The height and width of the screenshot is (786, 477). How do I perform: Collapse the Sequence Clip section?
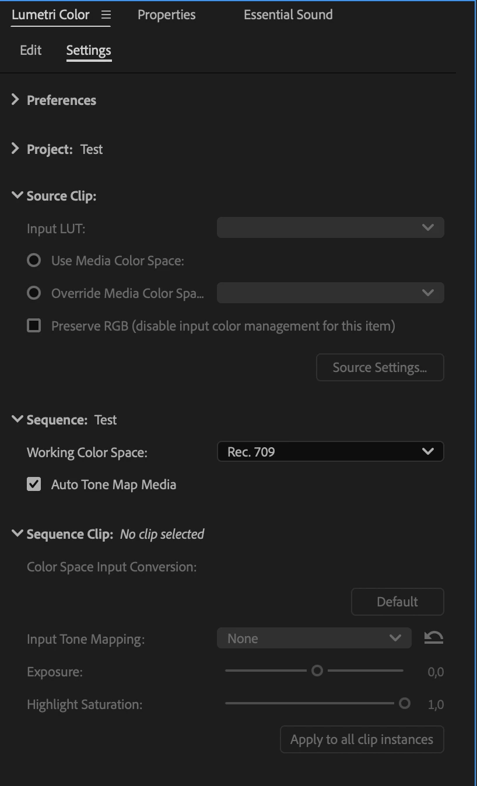(17, 534)
